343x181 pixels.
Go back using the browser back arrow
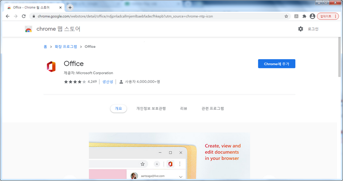(8, 16)
